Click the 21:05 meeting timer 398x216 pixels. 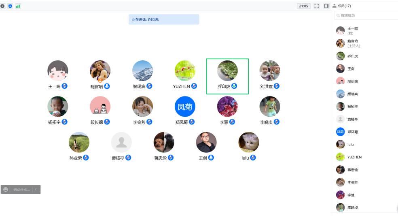click(304, 6)
